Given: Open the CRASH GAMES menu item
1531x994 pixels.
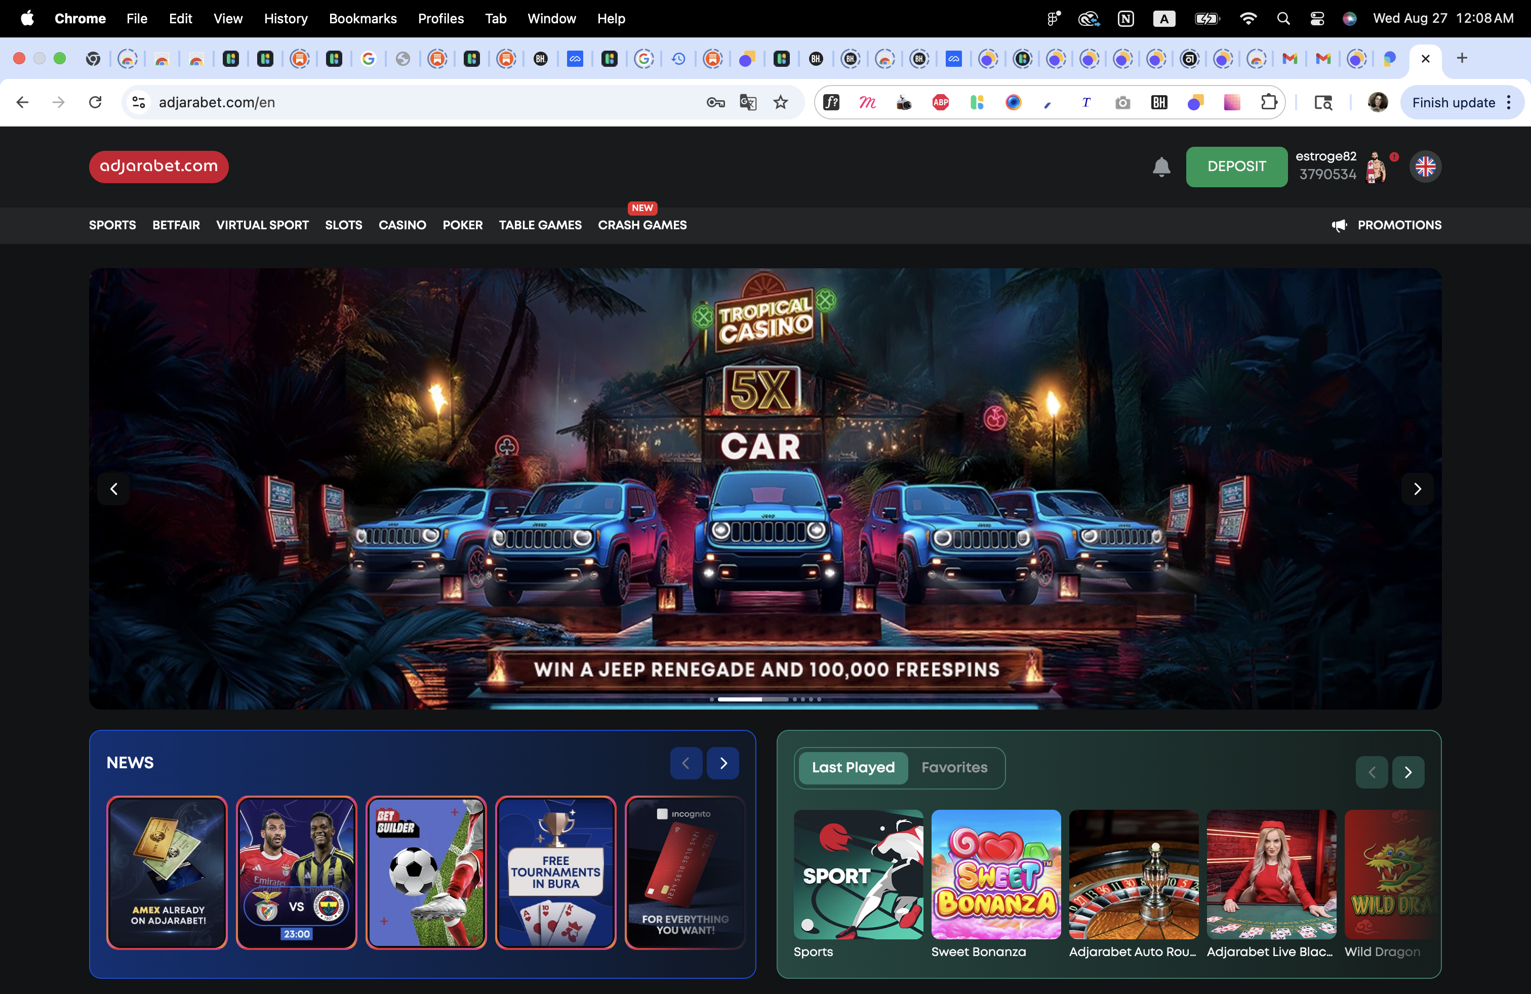Looking at the screenshot, I should (x=642, y=225).
